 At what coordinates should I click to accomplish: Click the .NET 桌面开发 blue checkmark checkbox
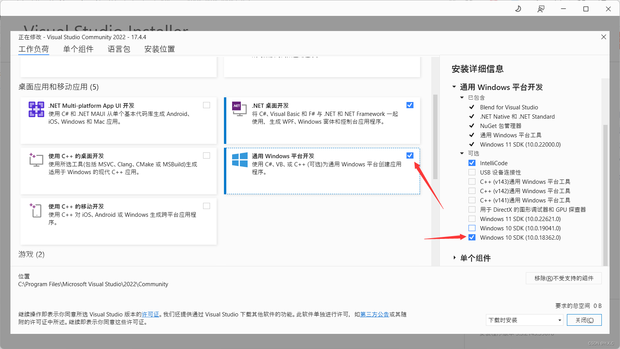pyautogui.click(x=410, y=105)
